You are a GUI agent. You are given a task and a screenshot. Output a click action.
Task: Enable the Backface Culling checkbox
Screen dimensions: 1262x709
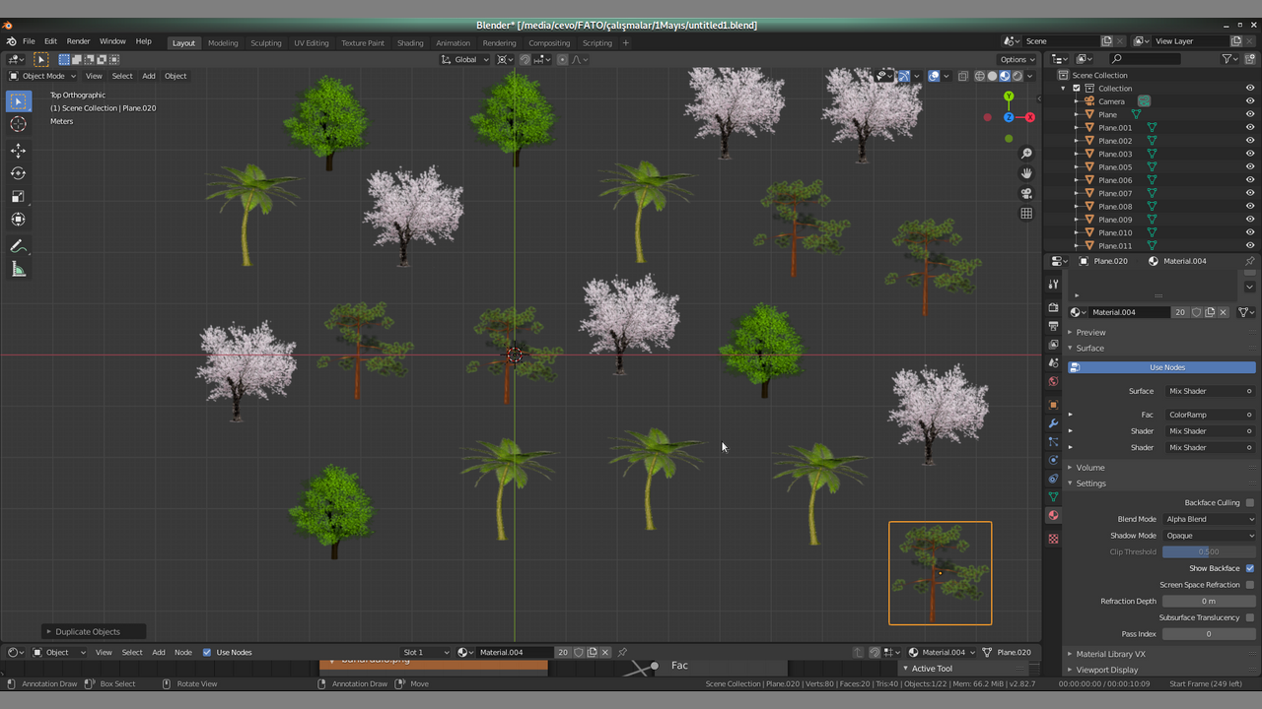point(1249,502)
